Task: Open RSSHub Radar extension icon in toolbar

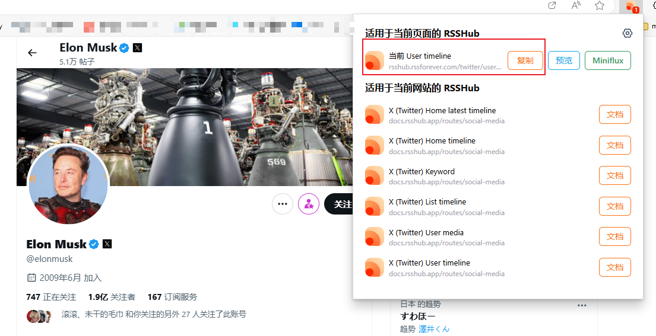Action: point(630,7)
